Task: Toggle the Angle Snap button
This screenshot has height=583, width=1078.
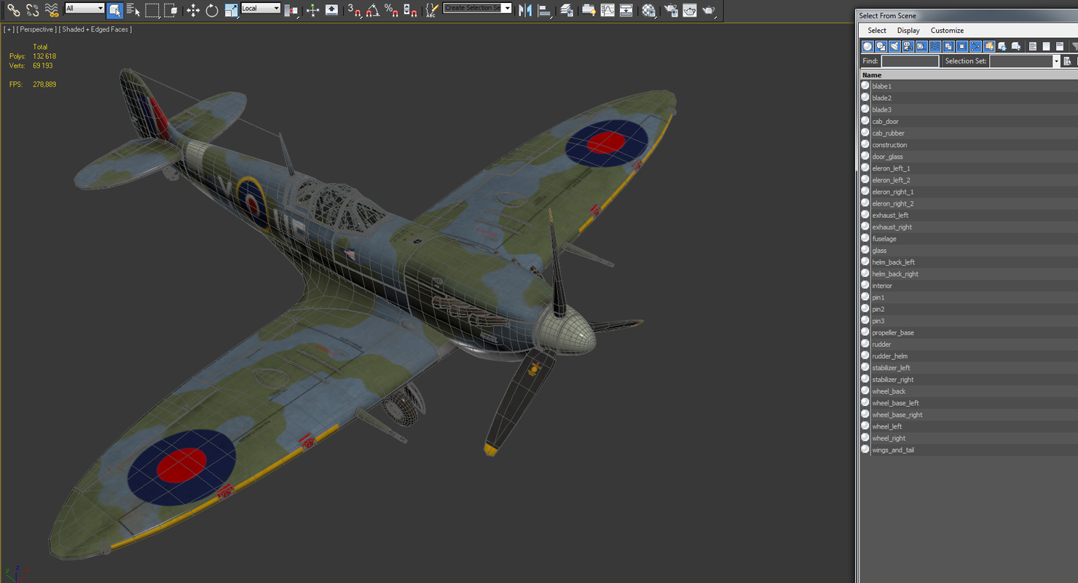Action: pyautogui.click(x=372, y=9)
